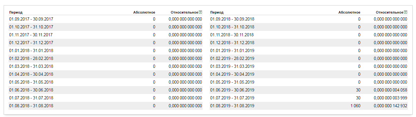Select the row 01.11.2018 - 30.11.2018

[309, 35]
